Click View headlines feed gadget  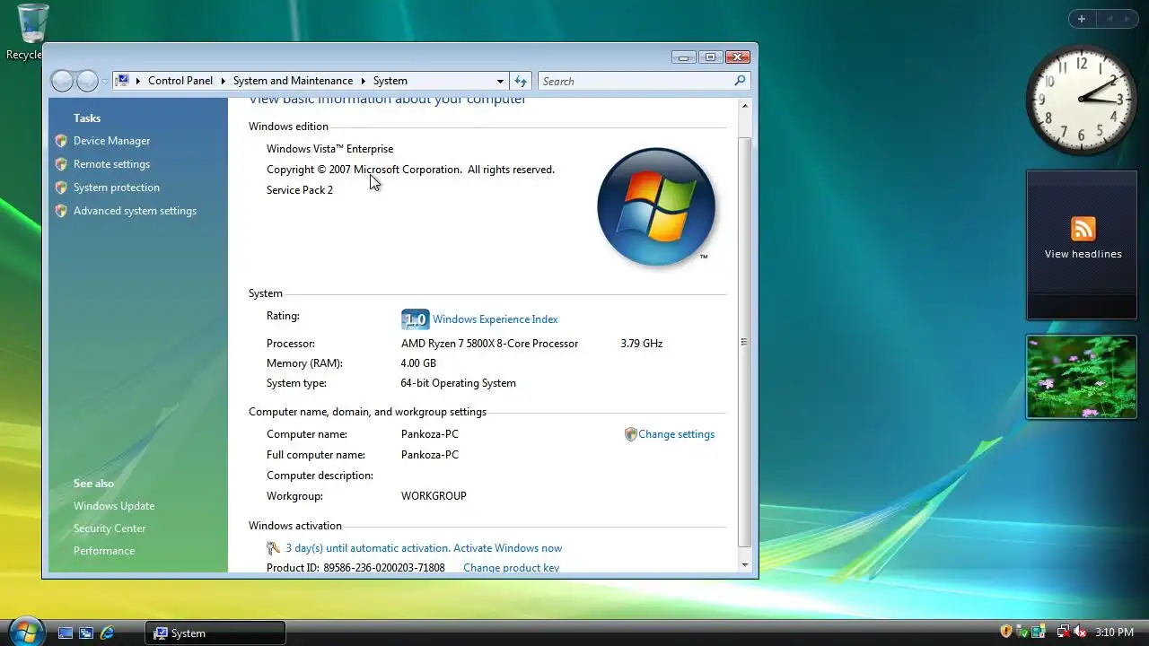pos(1082,245)
